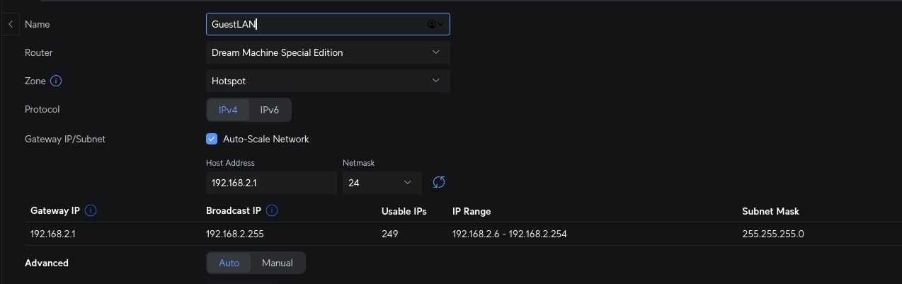Select the IPv6 protocol option
The height and width of the screenshot is (284, 902).
[270, 110]
